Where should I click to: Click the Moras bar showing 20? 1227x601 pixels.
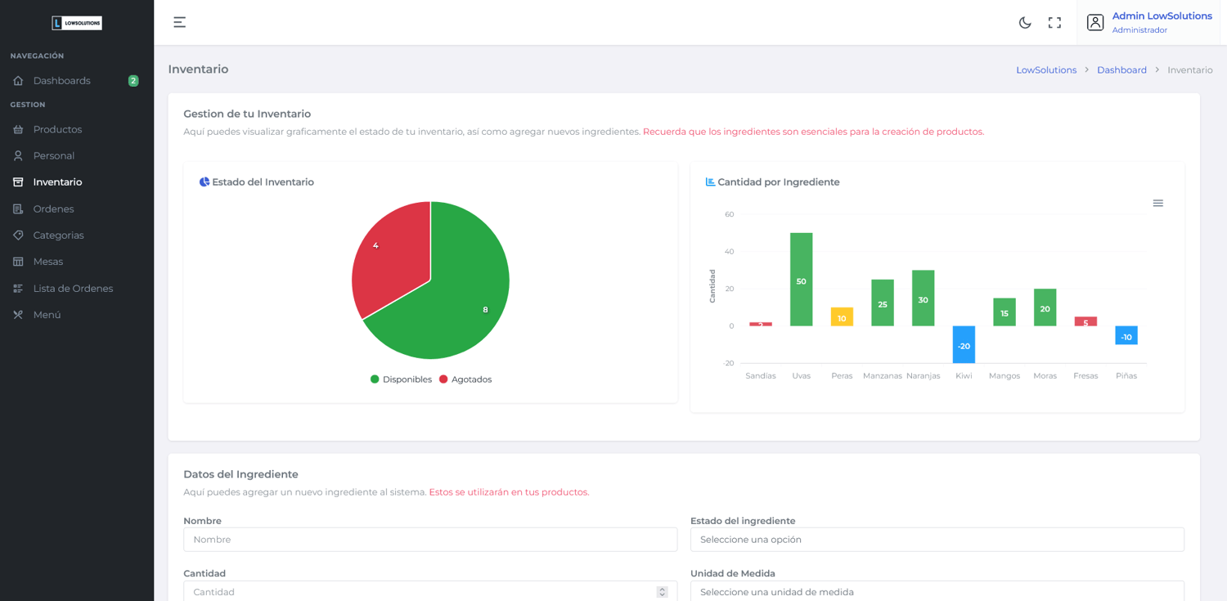click(x=1045, y=307)
